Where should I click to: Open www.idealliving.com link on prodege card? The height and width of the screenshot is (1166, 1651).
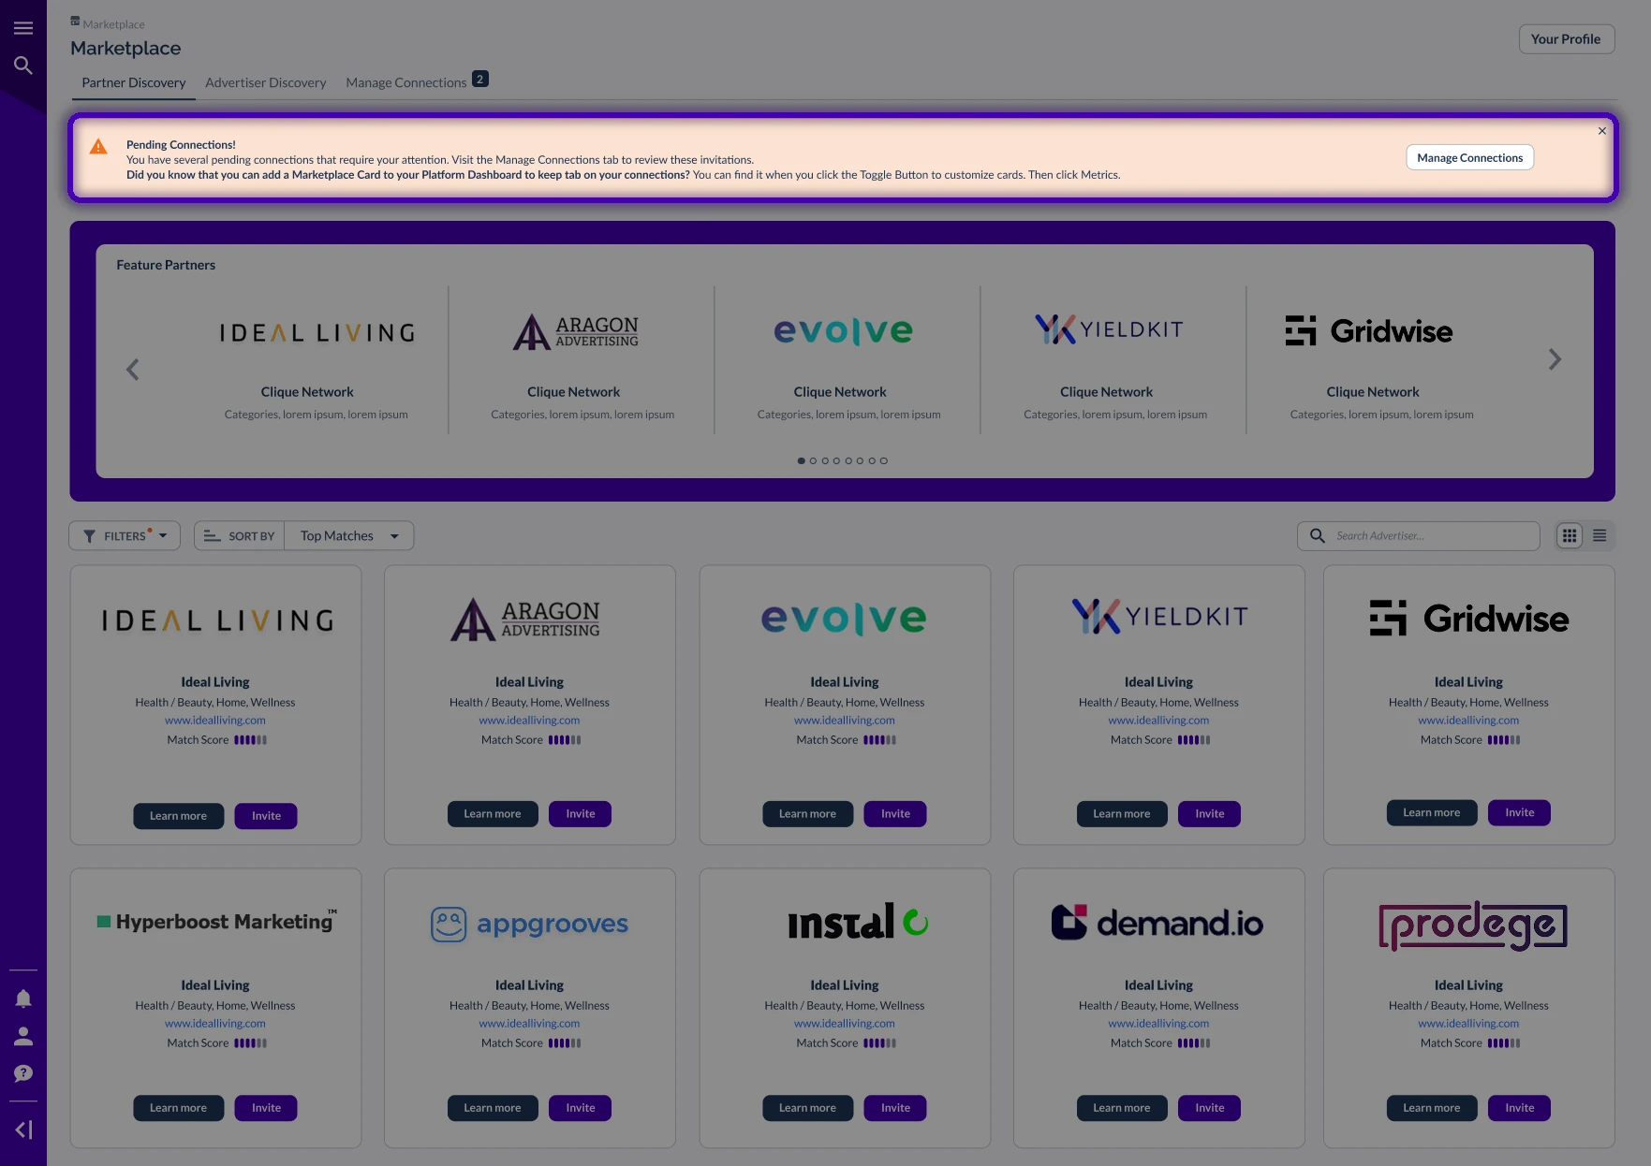1468,1024
